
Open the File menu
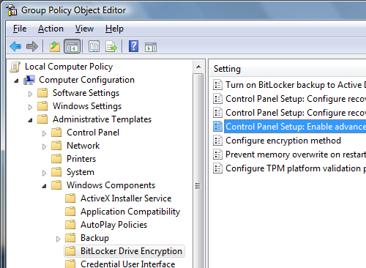(x=20, y=29)
